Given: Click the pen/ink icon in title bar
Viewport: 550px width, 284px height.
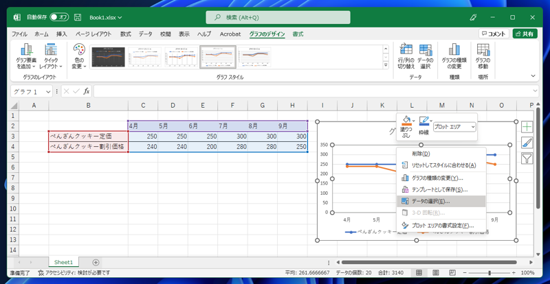Looking at the screenshot, I should pyautogui.click(x=473, y=17).
